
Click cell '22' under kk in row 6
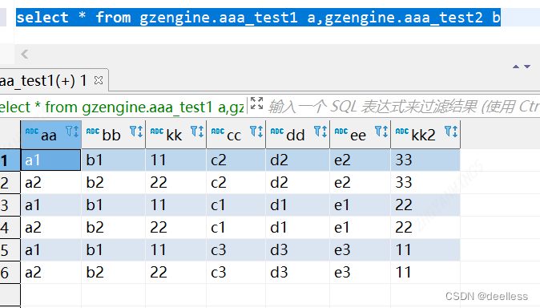[x=176, y=273]
